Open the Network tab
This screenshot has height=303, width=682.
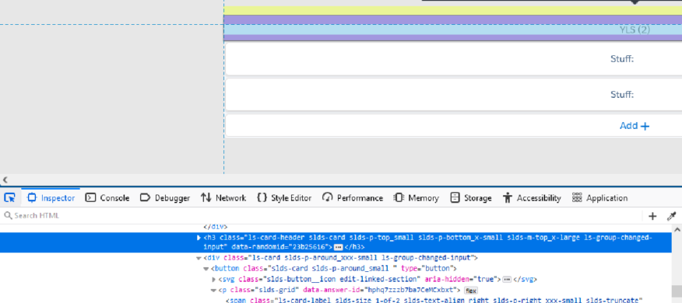(223, 198)
